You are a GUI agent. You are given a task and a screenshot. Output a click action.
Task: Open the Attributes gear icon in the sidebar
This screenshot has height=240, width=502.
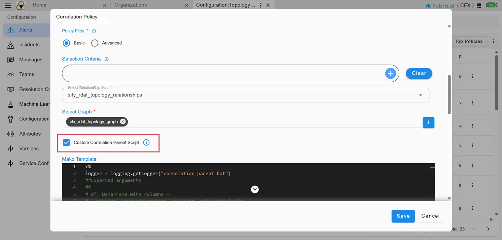coord(11,134)
